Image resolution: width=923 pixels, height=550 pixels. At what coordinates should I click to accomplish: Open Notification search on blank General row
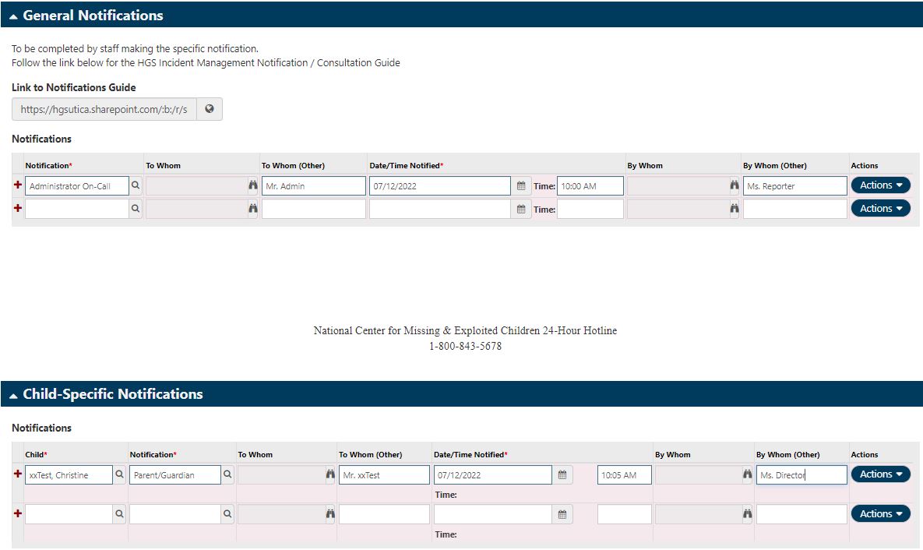pos(136,208)
